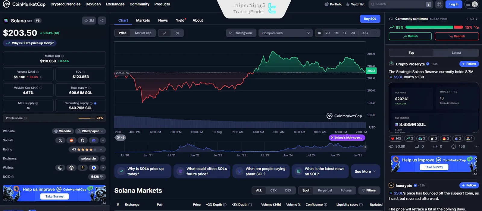482x211 pixels.
Task: Open the Compare with dropdown
Action: [286, 33]
